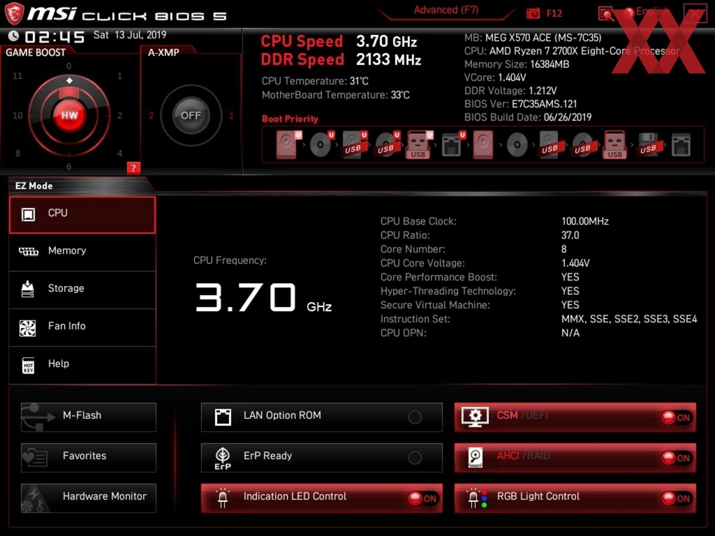Select the legacy USB key boot icon
Image resolution: width=715 pixels, height=536 pixels.
(x=615, y=145)
